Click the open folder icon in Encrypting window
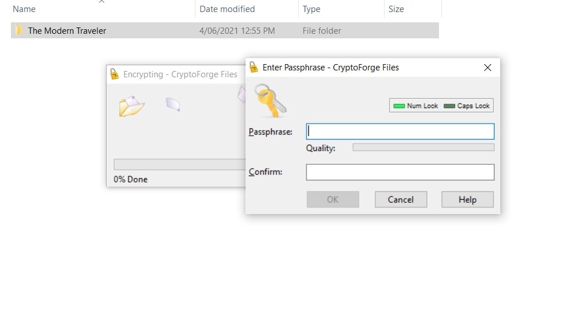584x328 pixels. pyautogui.click(x=131, y=106)
